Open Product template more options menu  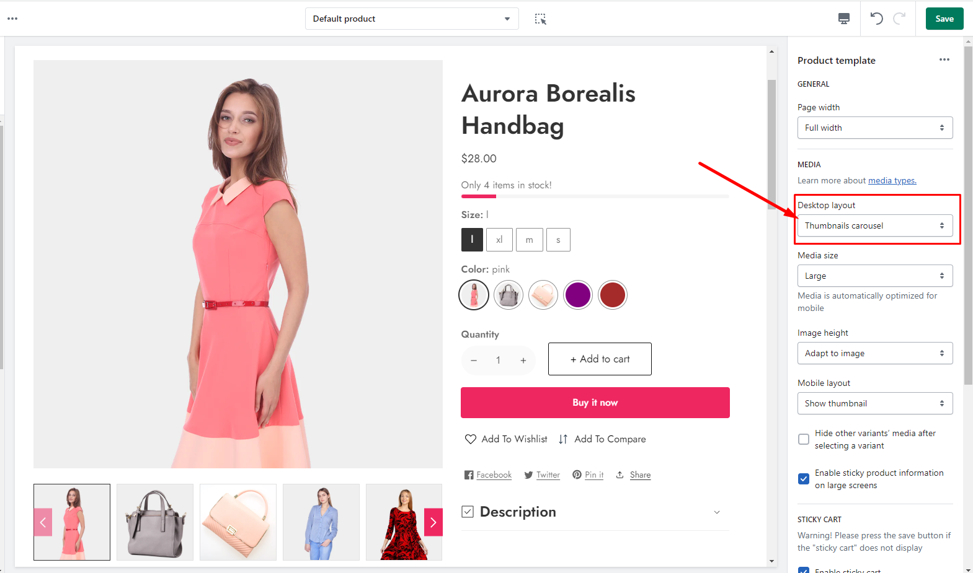[944, 60]
